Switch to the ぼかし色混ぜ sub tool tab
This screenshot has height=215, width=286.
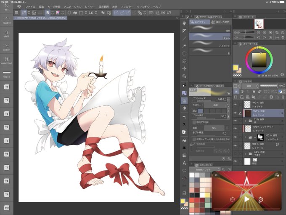pyautogui.click(x=220, y=22)
